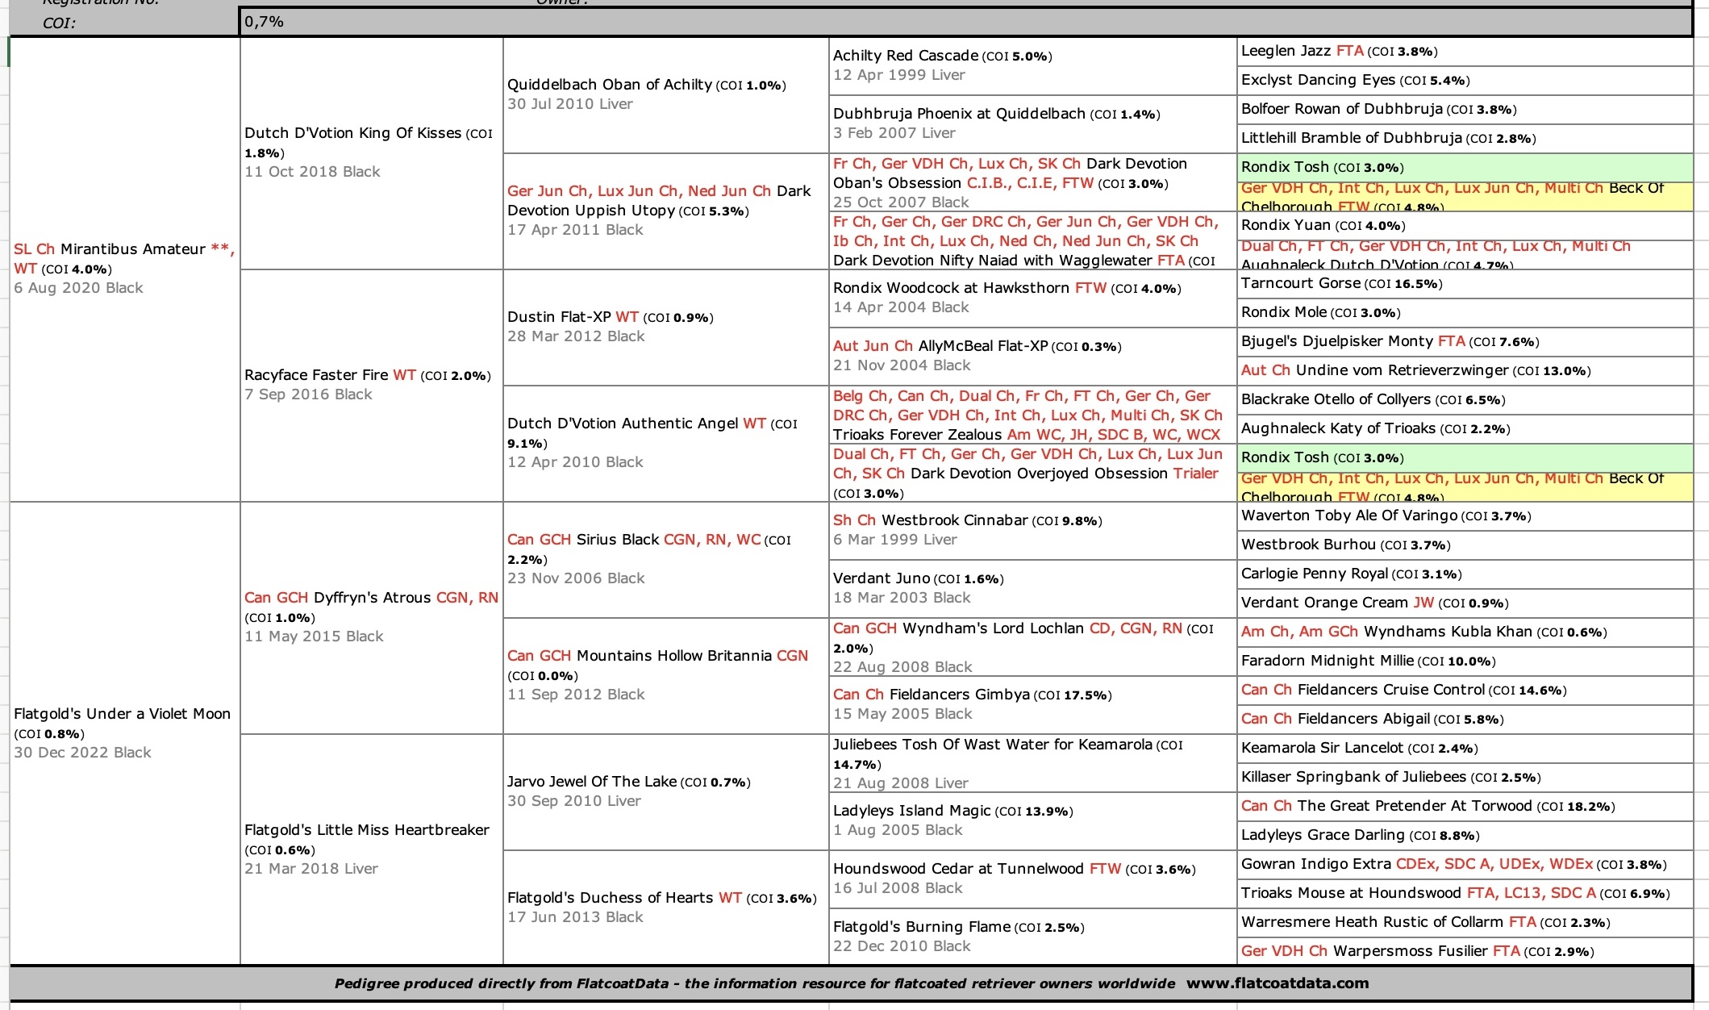Click Can Ch Fieldancers Abigail cell
1709x1010 pixels.
(x=1465, y=720)
